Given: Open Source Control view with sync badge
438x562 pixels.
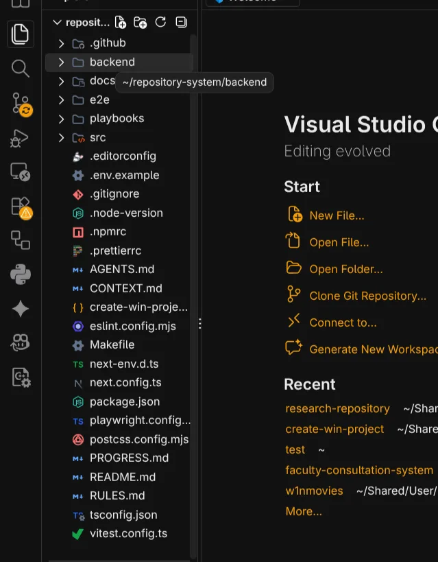Looking at the screenshot, I should point(21,104).
